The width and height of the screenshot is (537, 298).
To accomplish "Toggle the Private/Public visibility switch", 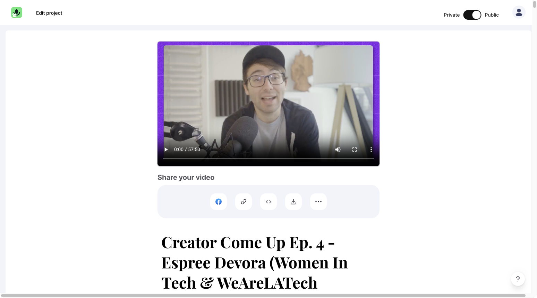I will tap(472, 15).
